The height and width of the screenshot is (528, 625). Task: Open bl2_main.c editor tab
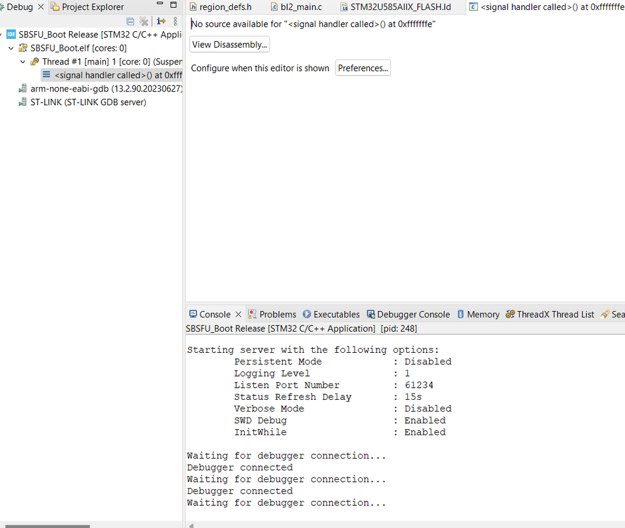[x=296, y=7]
